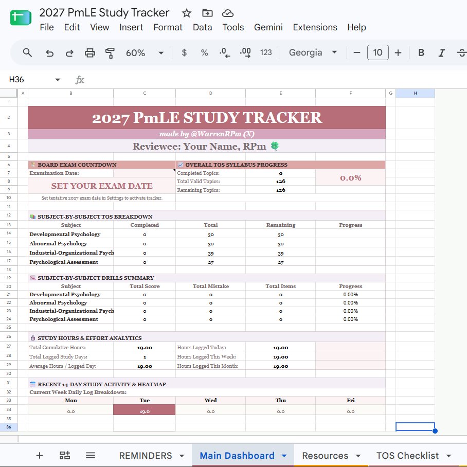Image resolution: width=467 pixels, height=467 pixels.
Task: Undo the last action
Action: click(49, 52)
